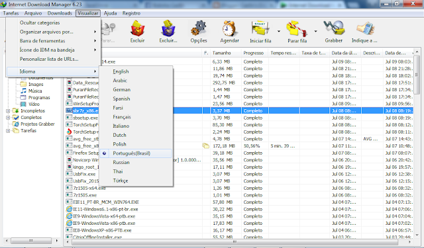Viewport: 424px width, 248px height.
Task: Sort by the Progresso column header
Action: tap(254, 53)
